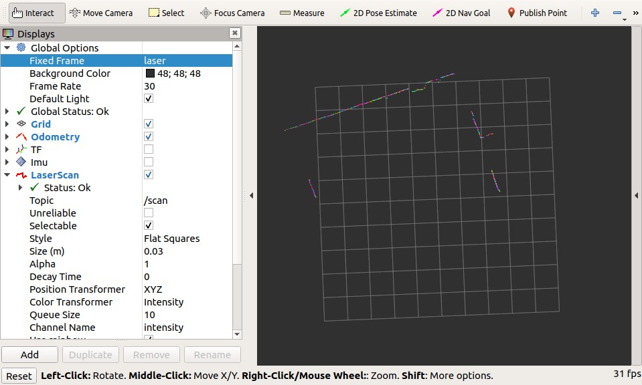Select the Fixed Frame row label

coord(57,60)
